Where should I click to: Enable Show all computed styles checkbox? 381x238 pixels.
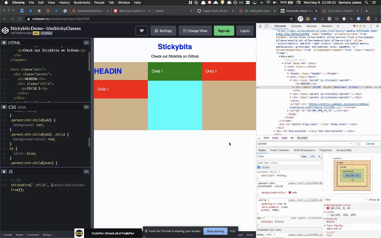[x=366, y=200]
